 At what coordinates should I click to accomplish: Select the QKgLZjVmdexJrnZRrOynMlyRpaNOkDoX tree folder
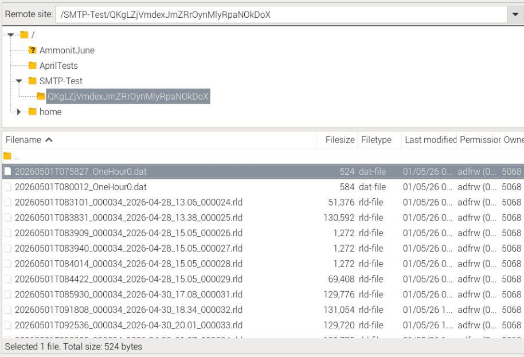coord(128,96)
